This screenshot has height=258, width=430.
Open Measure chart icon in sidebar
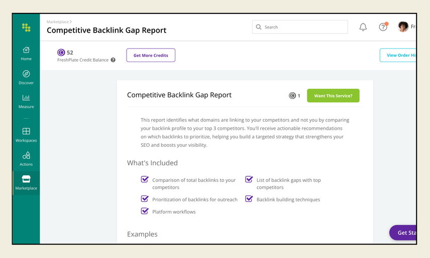coord(26,97)
